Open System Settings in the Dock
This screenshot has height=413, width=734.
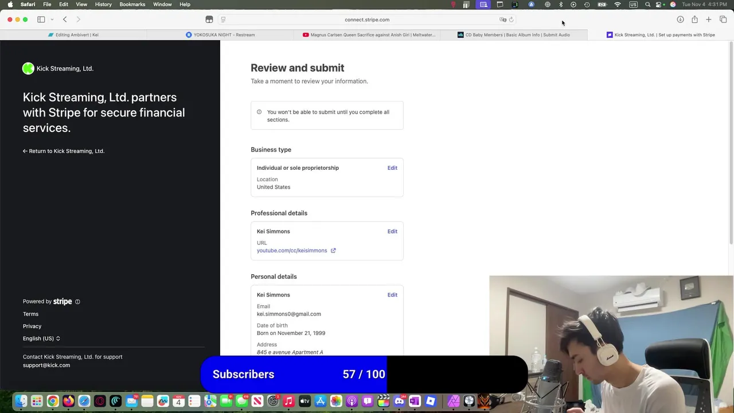coord(273,402)
